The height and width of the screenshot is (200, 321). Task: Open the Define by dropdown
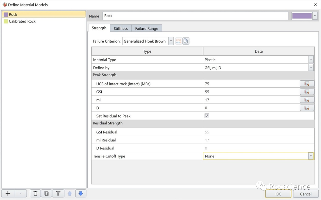tap(311, 68)
